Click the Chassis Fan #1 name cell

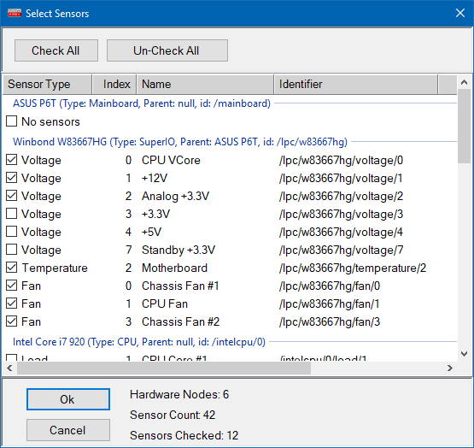tap(180, 286)
